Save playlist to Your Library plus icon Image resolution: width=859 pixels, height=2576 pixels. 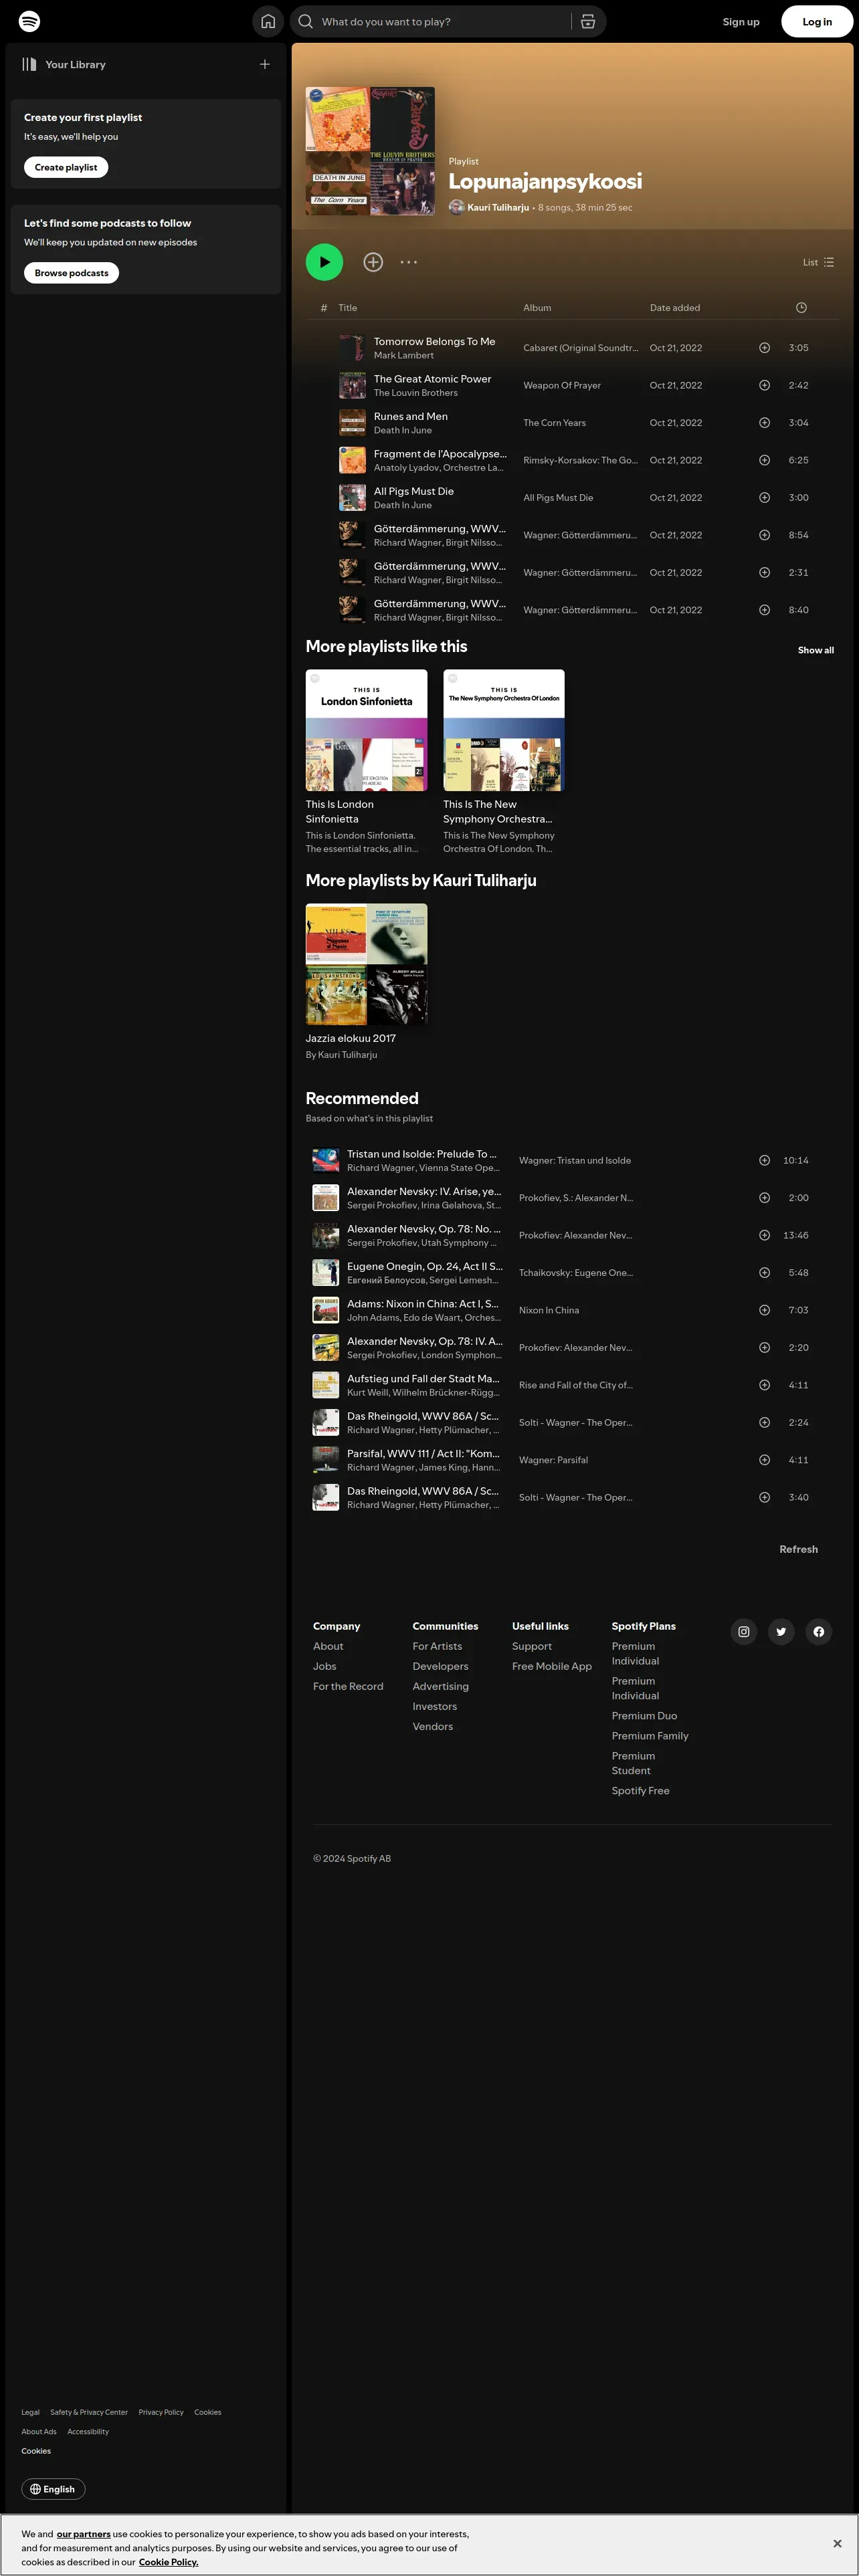tap(373, 262)
